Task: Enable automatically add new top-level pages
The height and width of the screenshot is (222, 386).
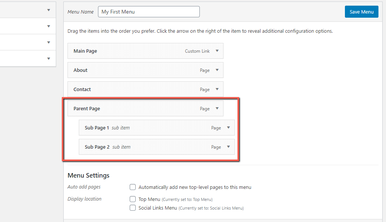Action: 133,187
